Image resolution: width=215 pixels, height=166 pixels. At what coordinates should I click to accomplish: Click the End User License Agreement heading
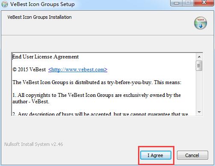tap(45, 57)
